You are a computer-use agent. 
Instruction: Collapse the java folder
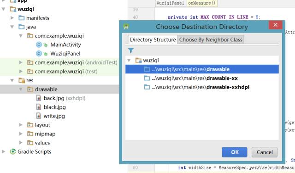(x=12, y=27)
